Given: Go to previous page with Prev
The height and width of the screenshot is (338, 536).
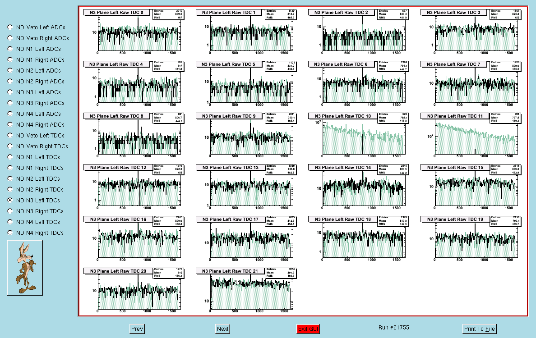Looking at the screenshot, I should click(x=137, y=329).
